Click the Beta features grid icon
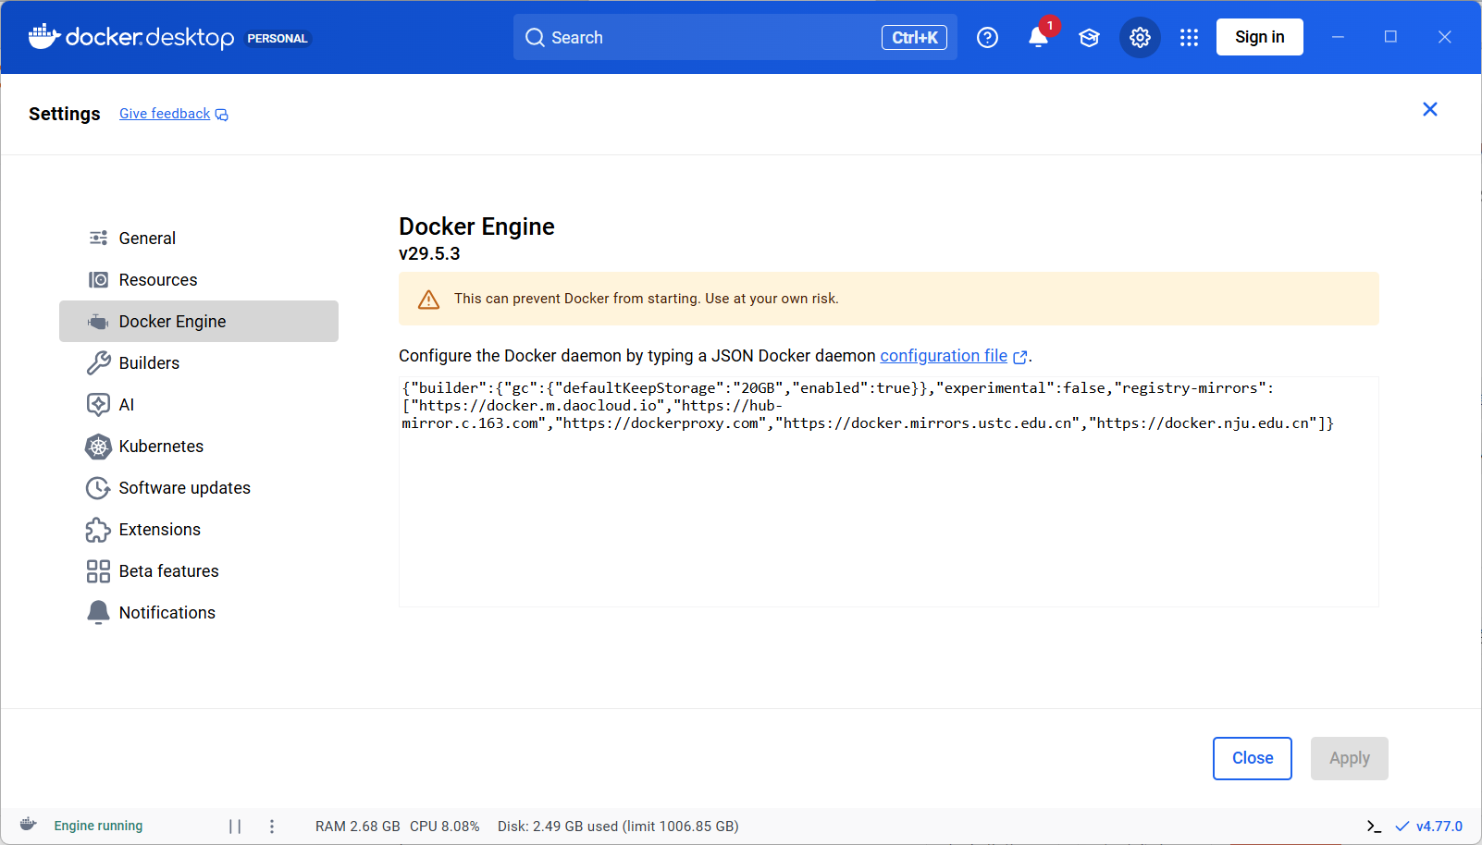Image resolution: width=1482 pixels, height=845 pixels. [98, 570]
